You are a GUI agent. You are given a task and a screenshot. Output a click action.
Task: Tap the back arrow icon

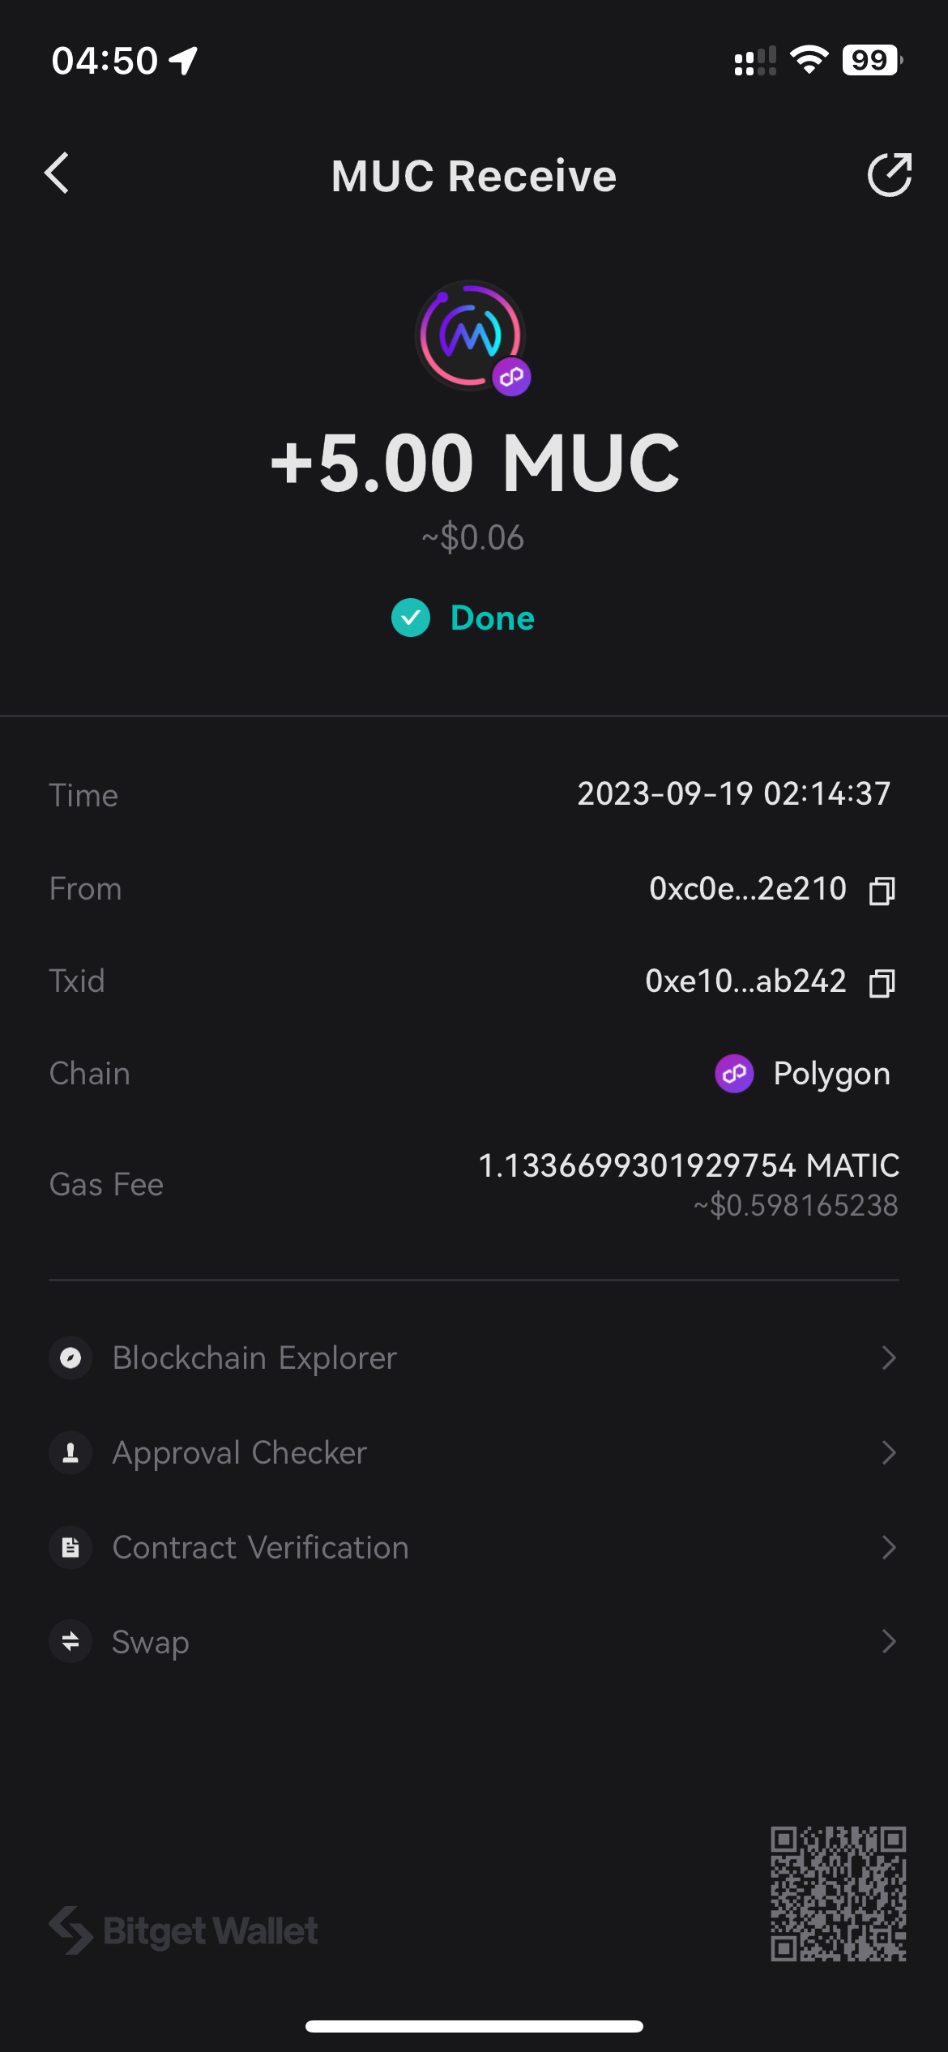point(58,173)
